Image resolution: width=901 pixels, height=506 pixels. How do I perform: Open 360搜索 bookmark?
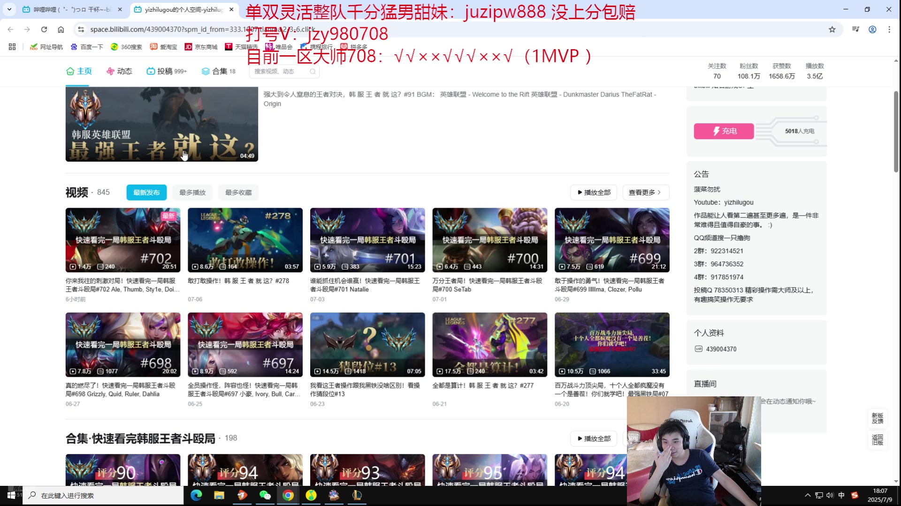point(126,47)
